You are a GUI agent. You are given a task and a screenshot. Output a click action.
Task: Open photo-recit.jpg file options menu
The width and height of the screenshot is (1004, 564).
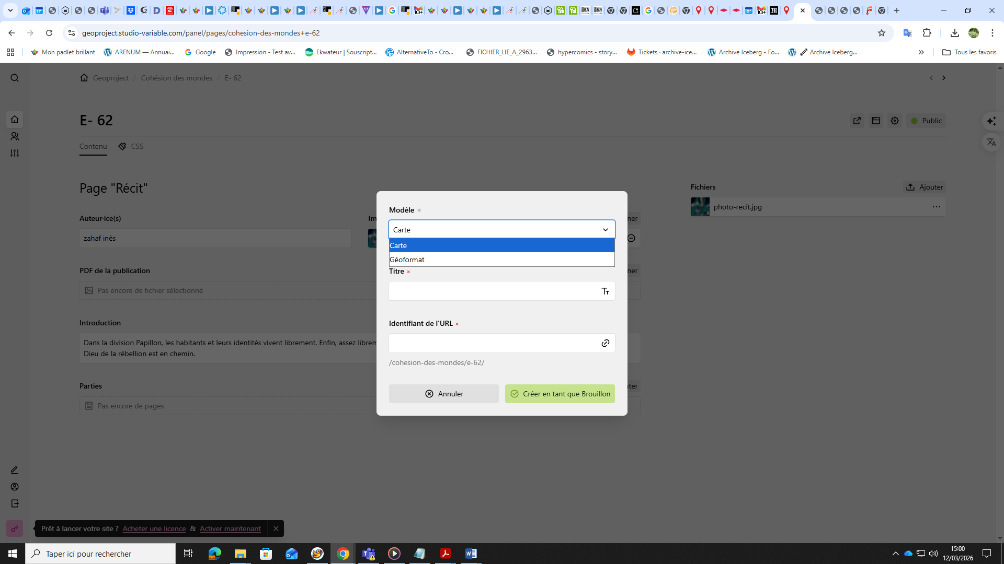936,207
